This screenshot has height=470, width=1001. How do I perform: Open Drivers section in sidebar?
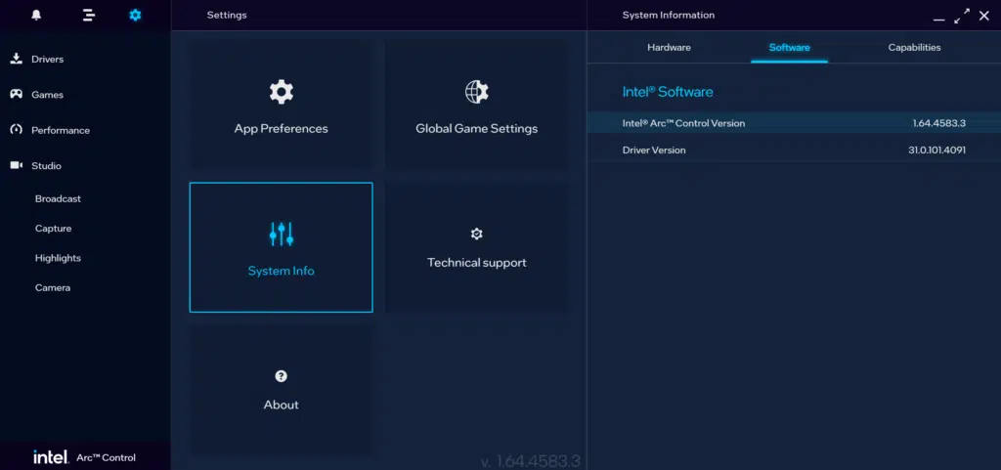[x=47, y=59]
